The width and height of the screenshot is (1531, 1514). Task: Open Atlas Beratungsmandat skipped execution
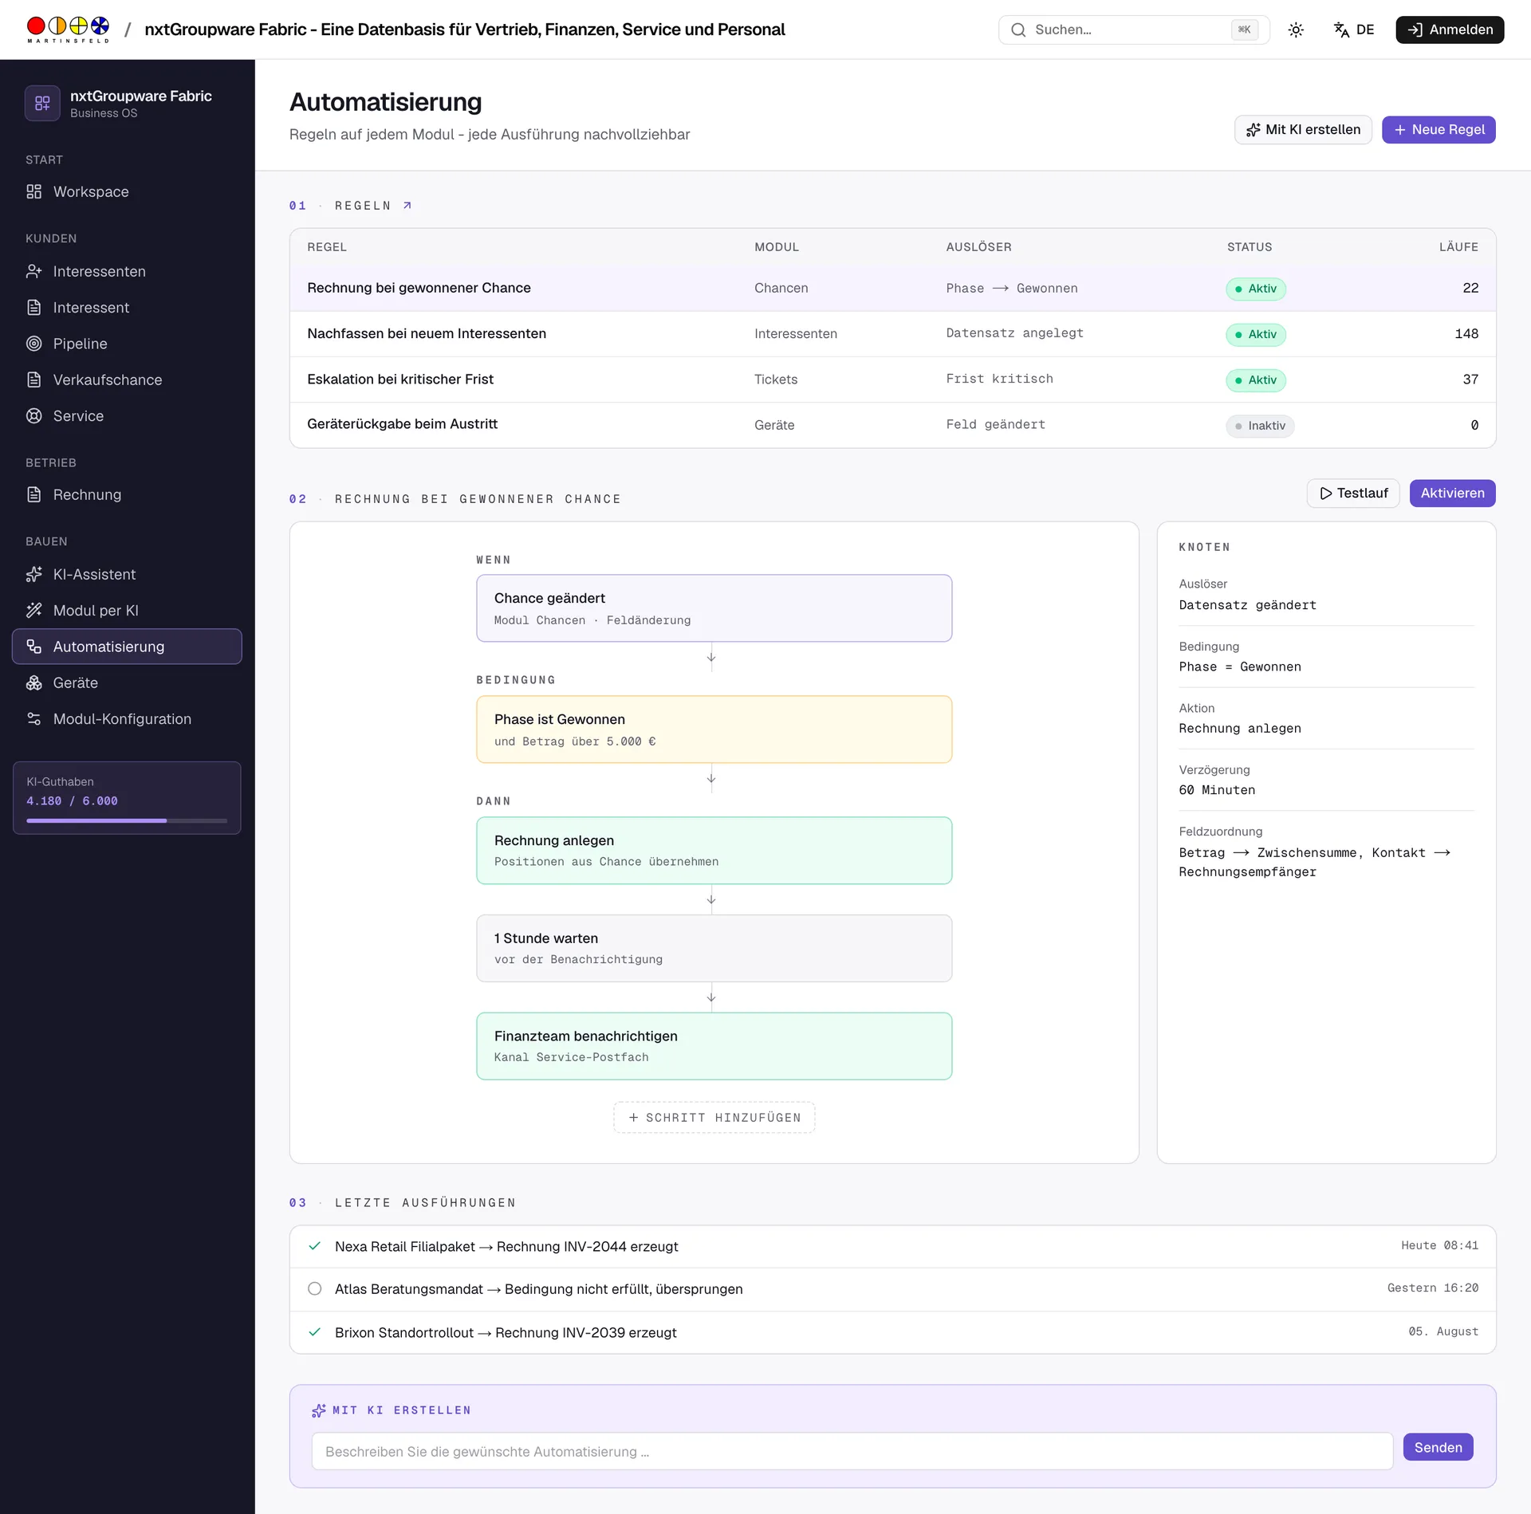pos(892,1289)
